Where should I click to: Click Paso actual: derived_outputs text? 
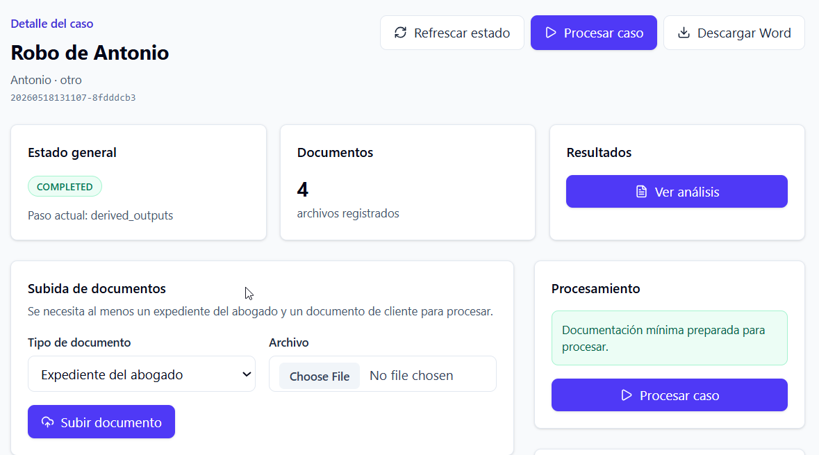tap(100, 216)
